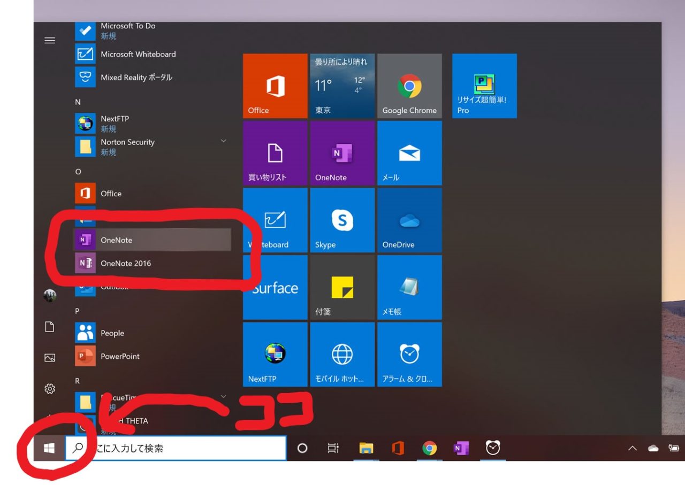Screen dimensions: 685x485
Task: Open the Skype tile
Action: tap(342, 220)
